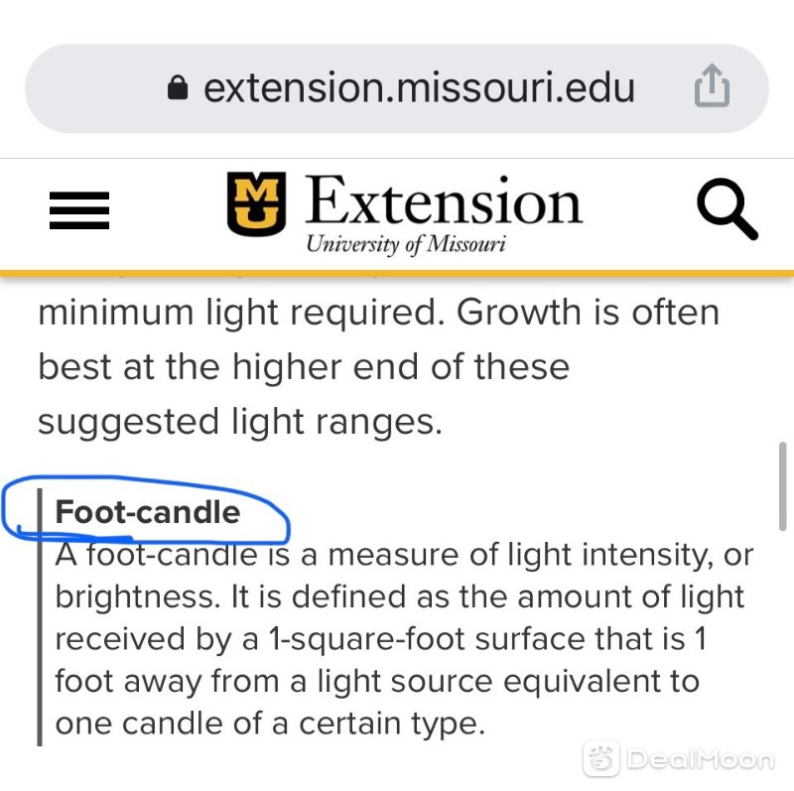Image resolution: width=794 pixels, height=791 pixels.
Task: Click the gray vertical callout bar
Action: (x=40, y=616)
